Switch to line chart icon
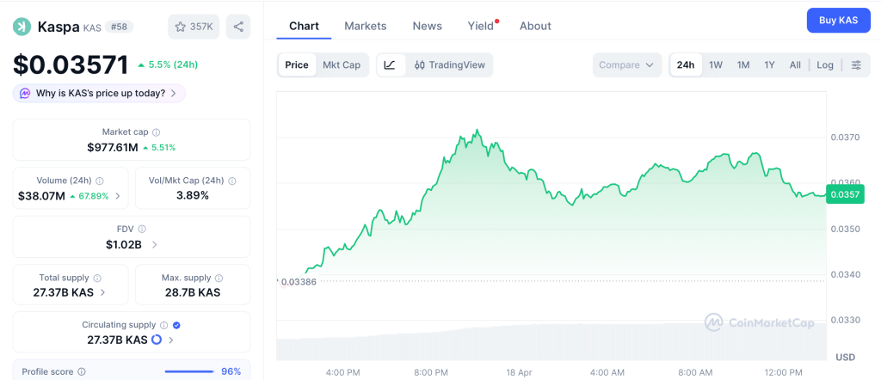Screen dimensions: 881x380 [390, 65]
